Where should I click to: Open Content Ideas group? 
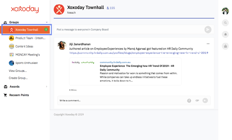[24, 47]
